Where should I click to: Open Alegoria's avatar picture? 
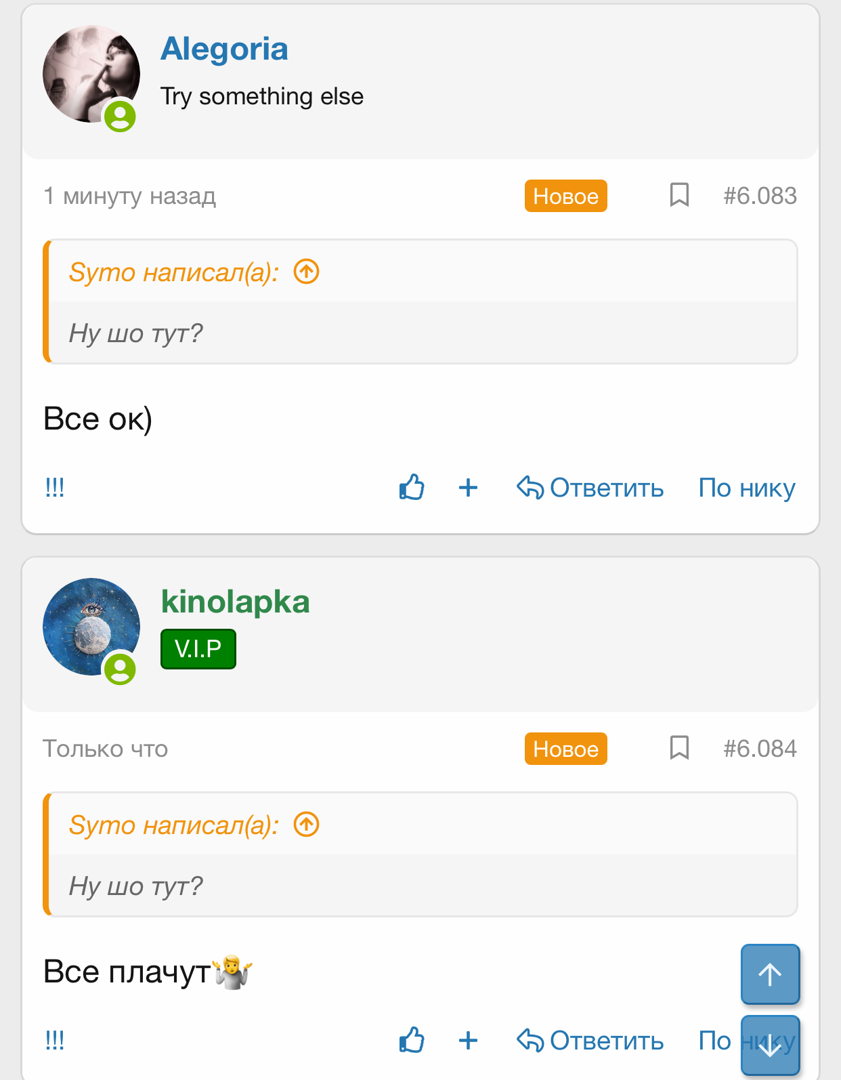(91, 75)
